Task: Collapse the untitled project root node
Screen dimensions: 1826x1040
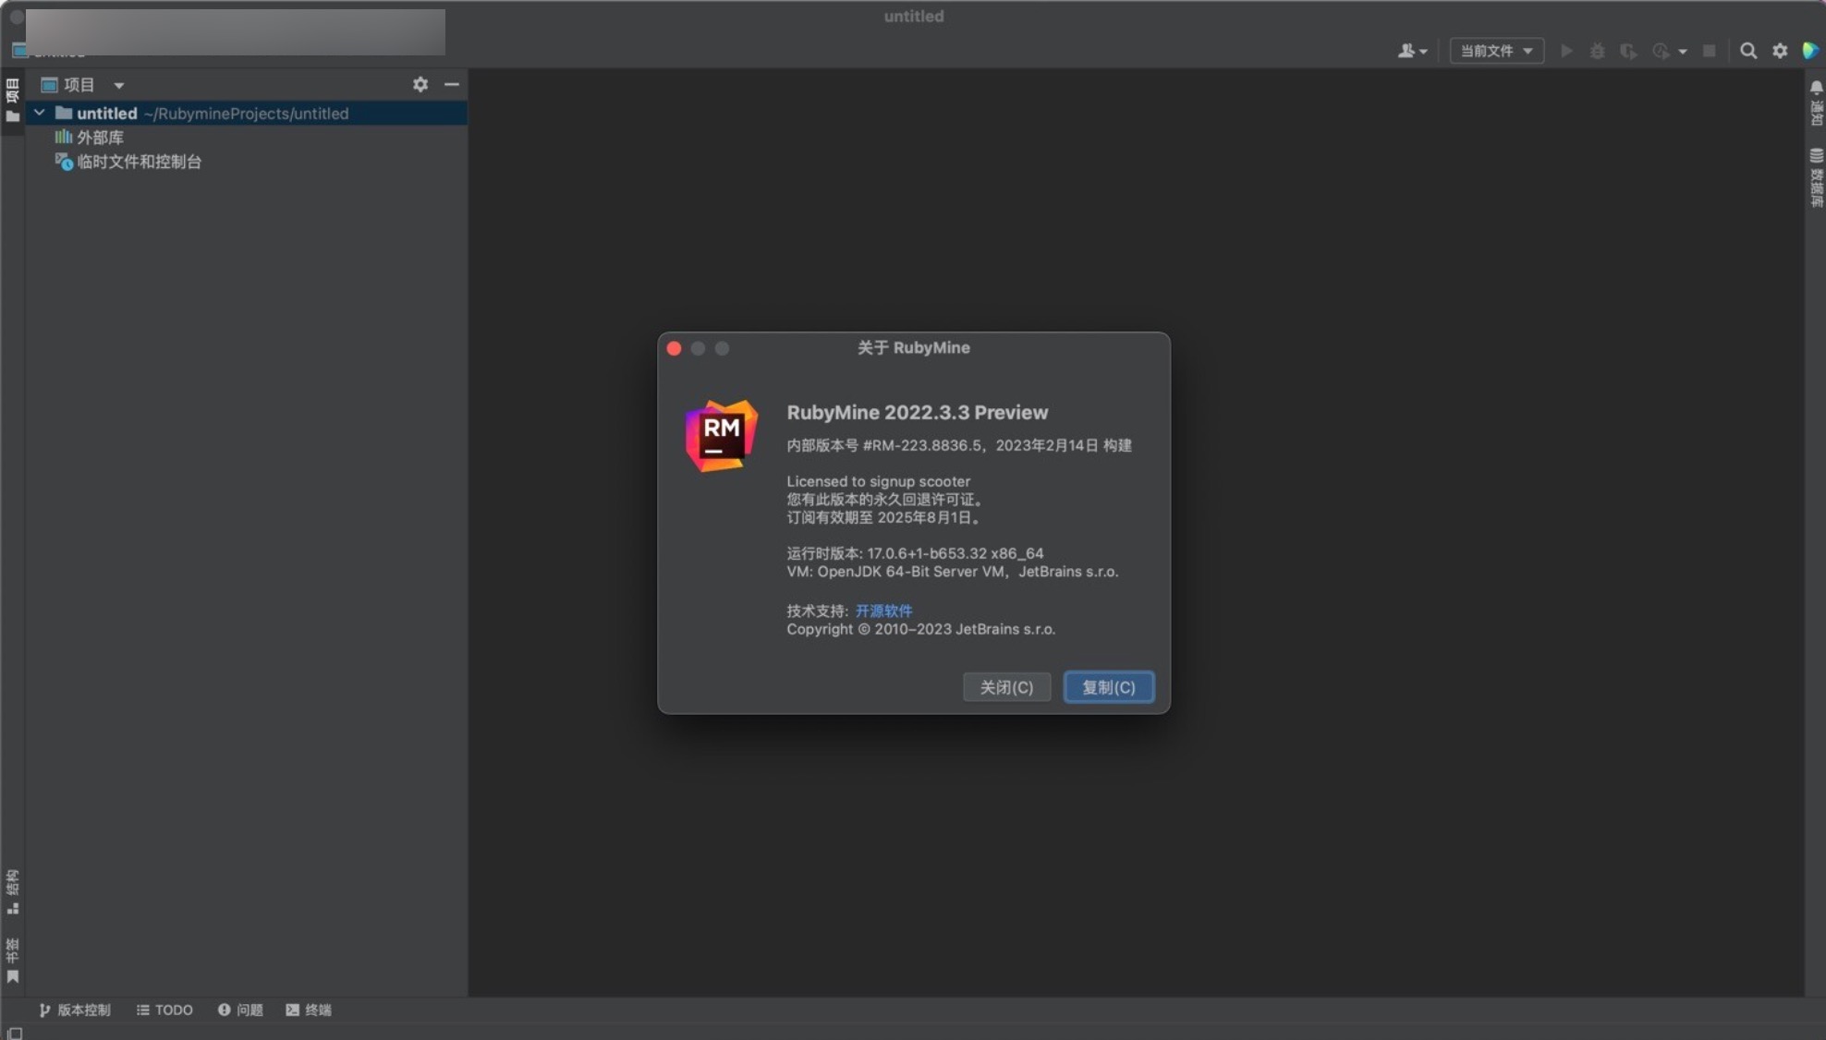Action: [40, 113]
